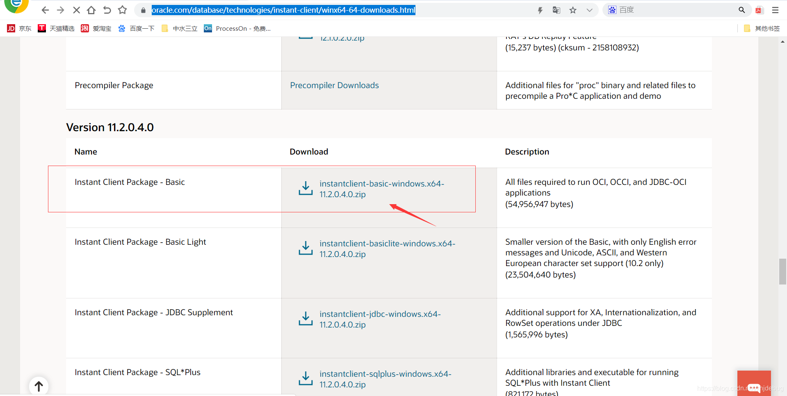The height and width of the screenshot is (396, 787).
Task: Click the search magnifier icon
Action: click(741, 10)
